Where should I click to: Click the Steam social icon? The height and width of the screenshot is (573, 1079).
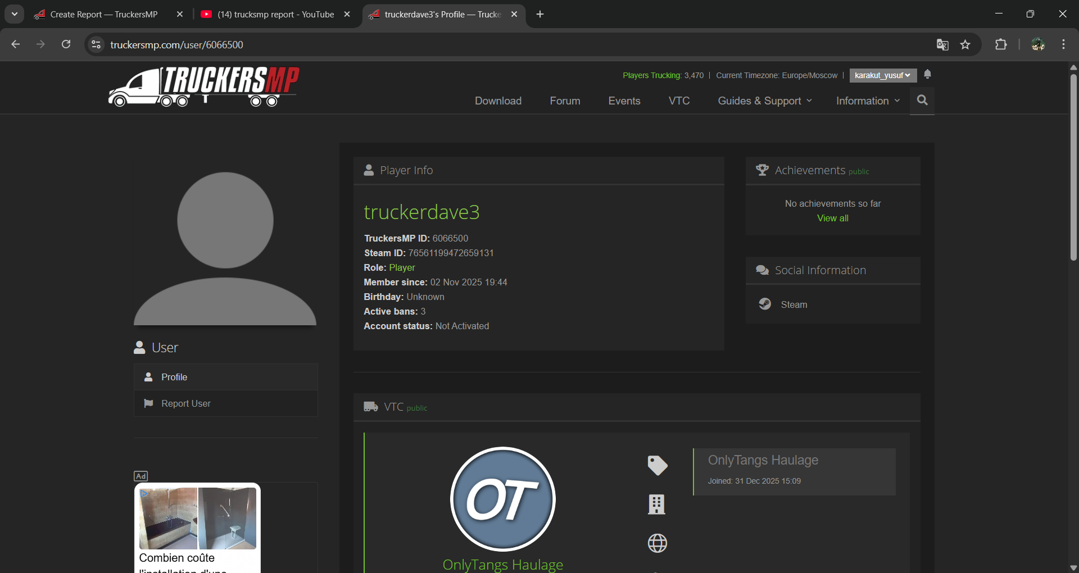[x=765, y=304]
